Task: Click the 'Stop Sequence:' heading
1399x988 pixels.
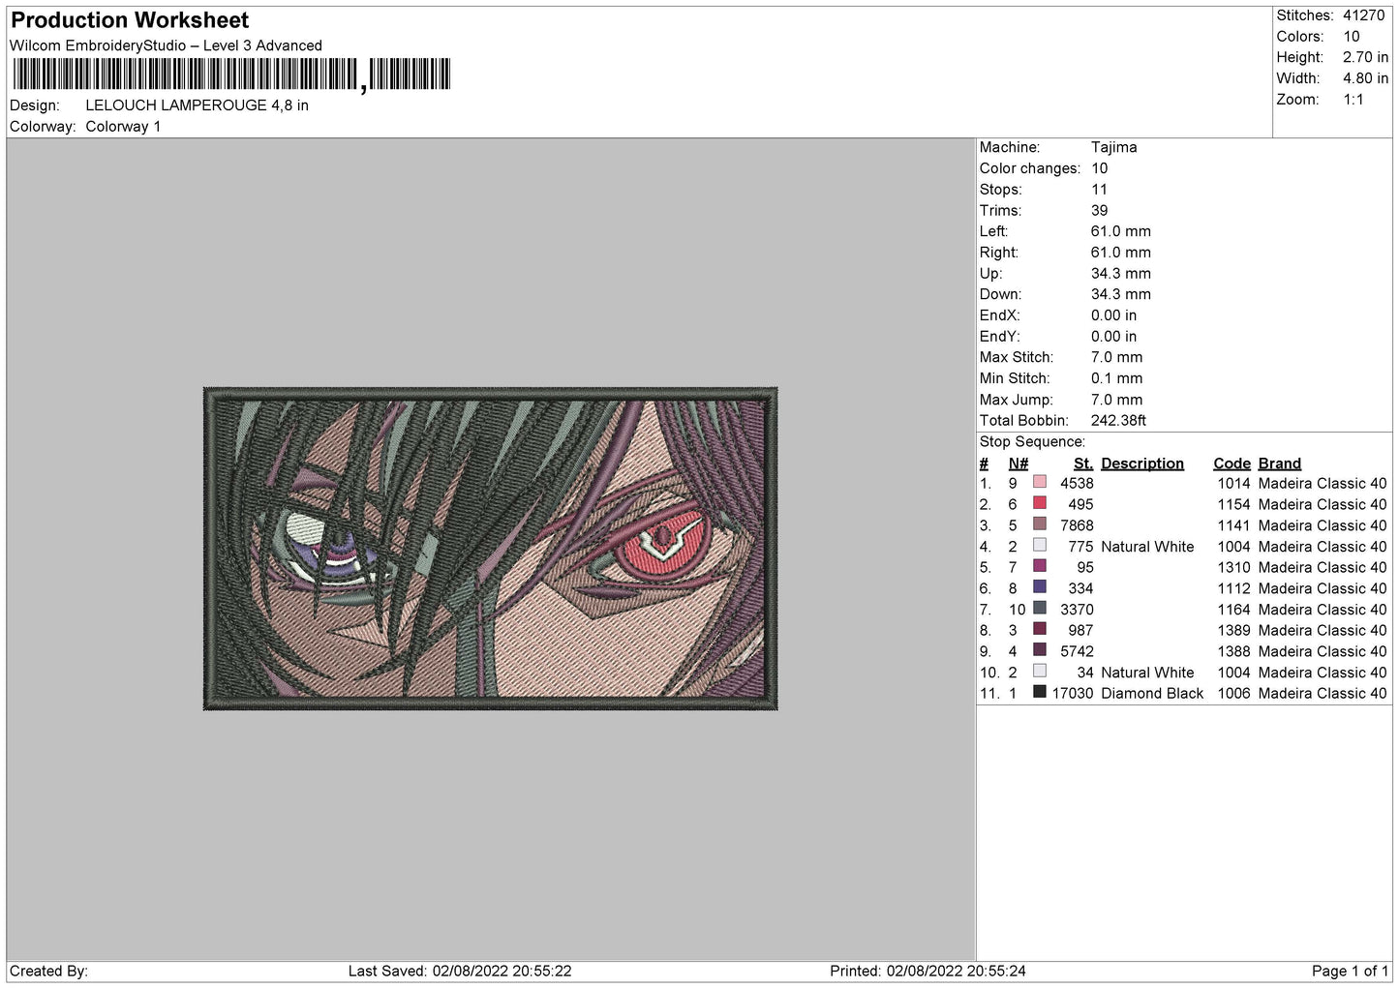Action: (1032, 442)
